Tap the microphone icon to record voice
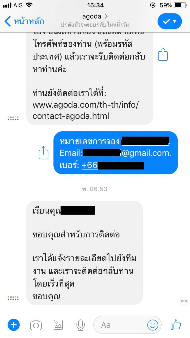This screenshot has height=338, width=190. [x=81, y=325]
